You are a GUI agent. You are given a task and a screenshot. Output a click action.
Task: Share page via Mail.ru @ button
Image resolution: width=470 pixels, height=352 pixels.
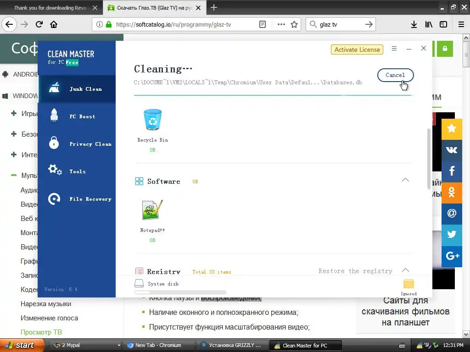pyautogui.click(x=452, y=214)
